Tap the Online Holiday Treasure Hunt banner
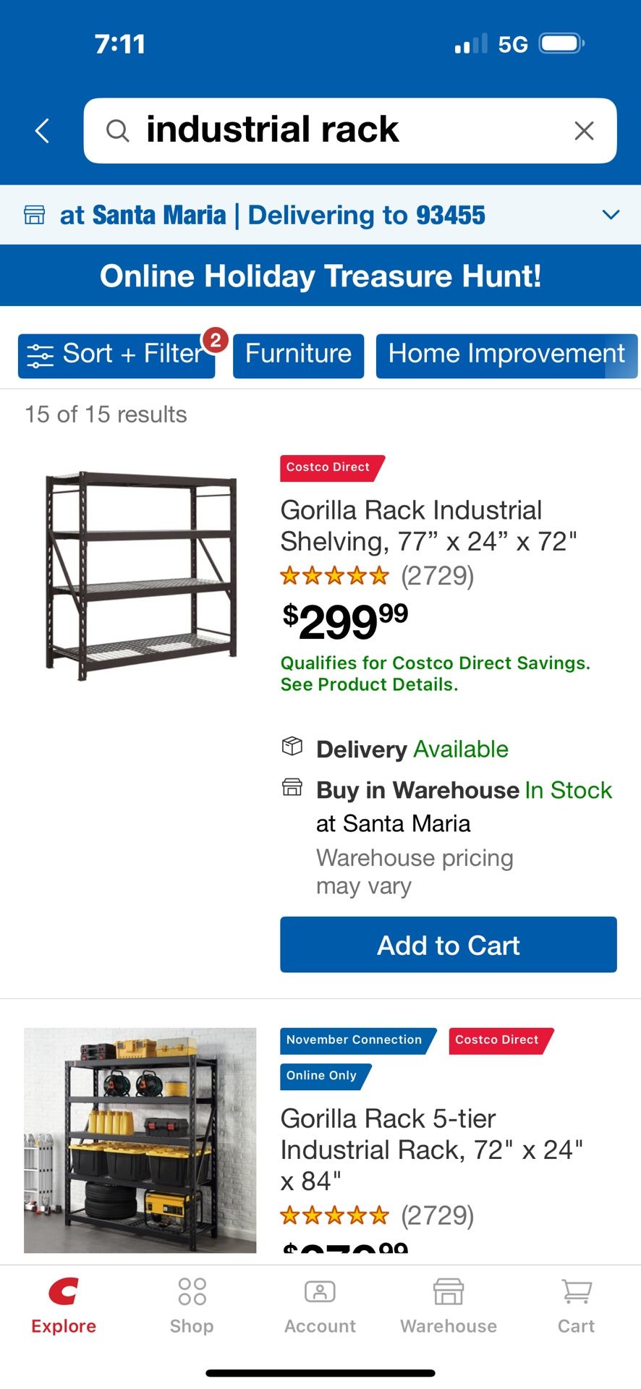 pos(320,276)
